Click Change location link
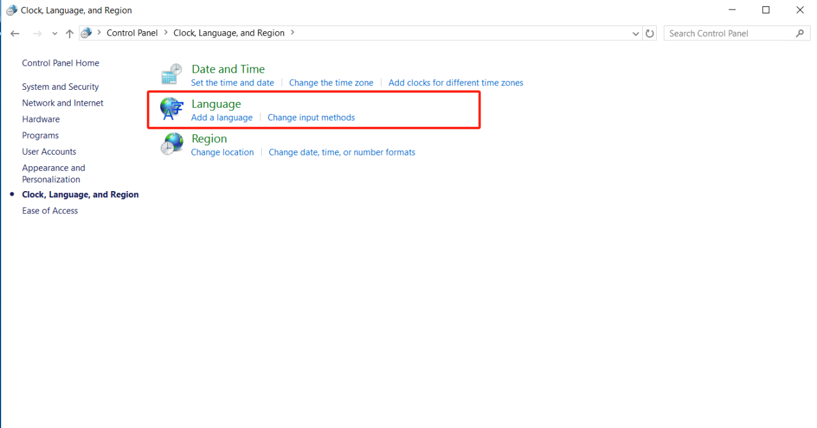 click(x=222, y=152)
